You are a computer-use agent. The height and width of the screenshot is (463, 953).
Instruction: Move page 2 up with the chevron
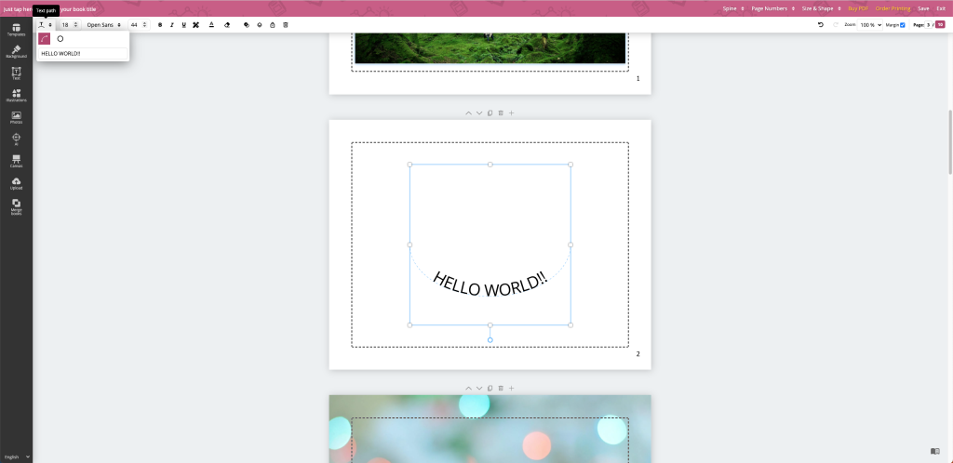point(468,113)
